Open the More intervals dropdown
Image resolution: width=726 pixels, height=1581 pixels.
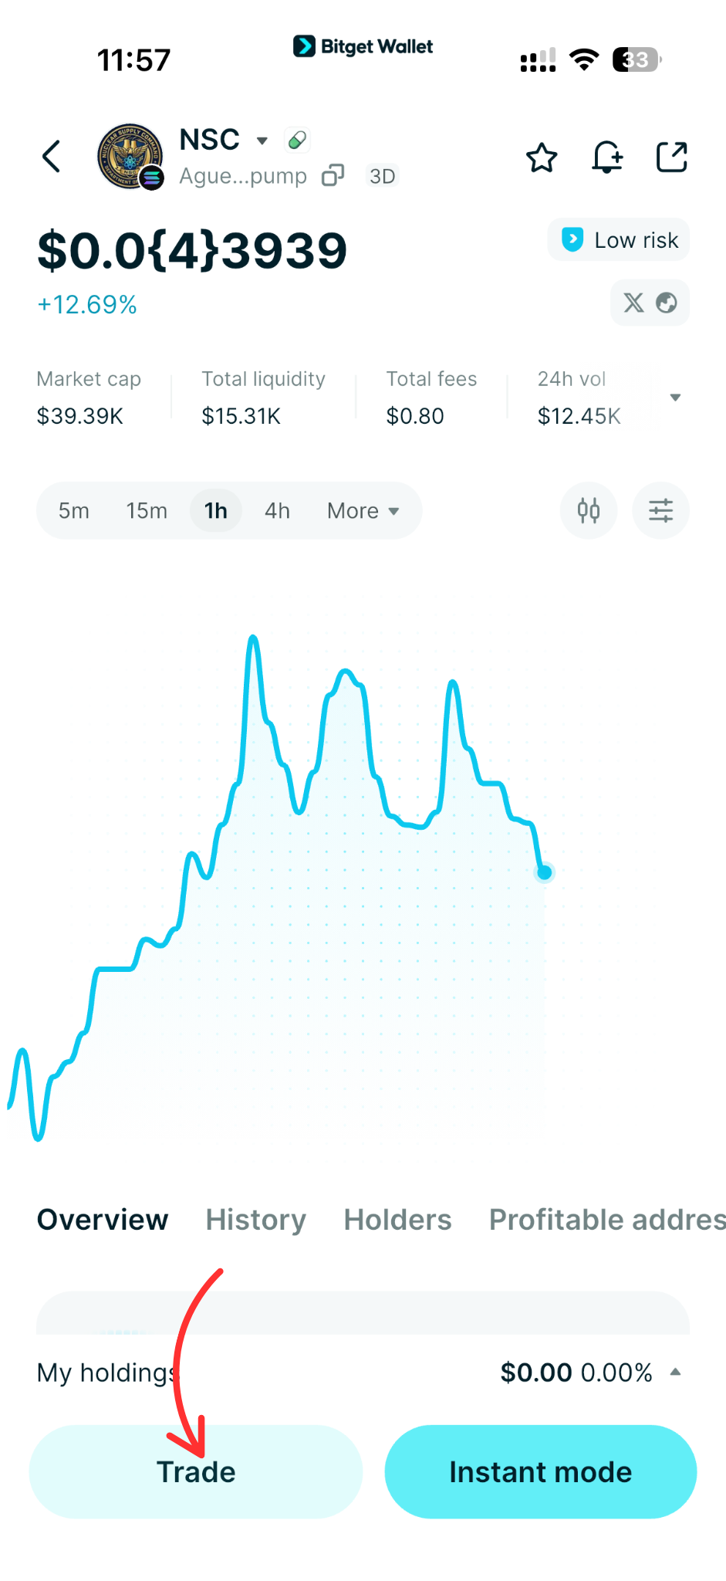tap(363, 511)
